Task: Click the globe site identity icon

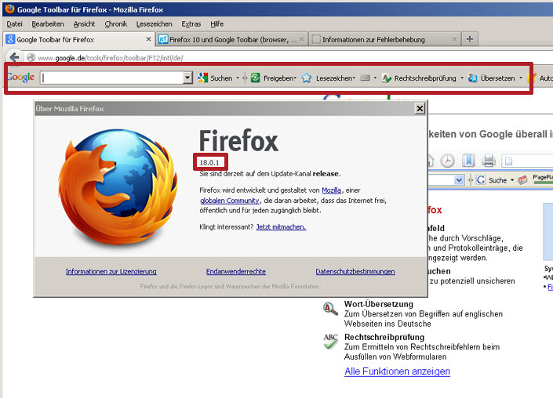Action: 31,57
